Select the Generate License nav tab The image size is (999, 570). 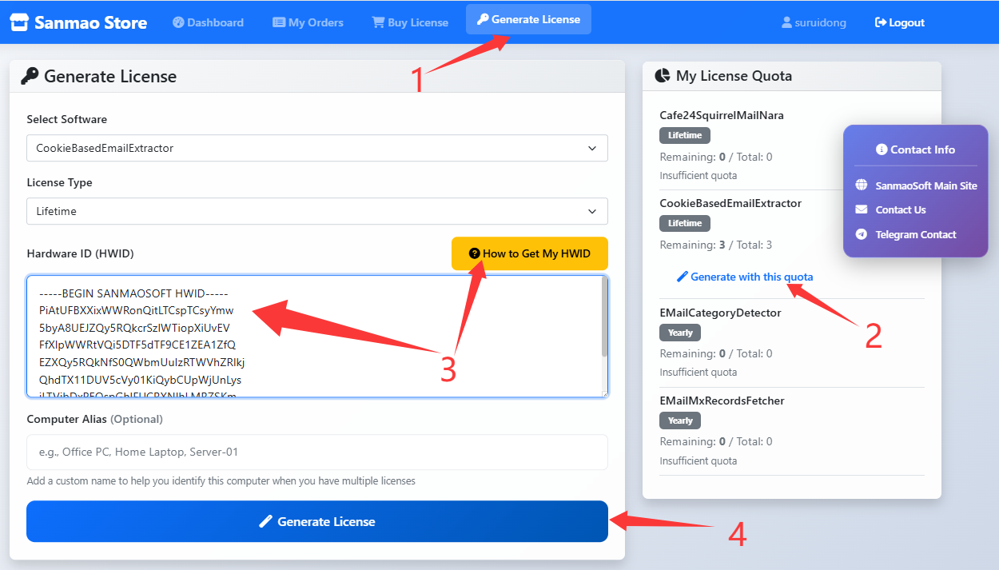(x=528, y=19)
